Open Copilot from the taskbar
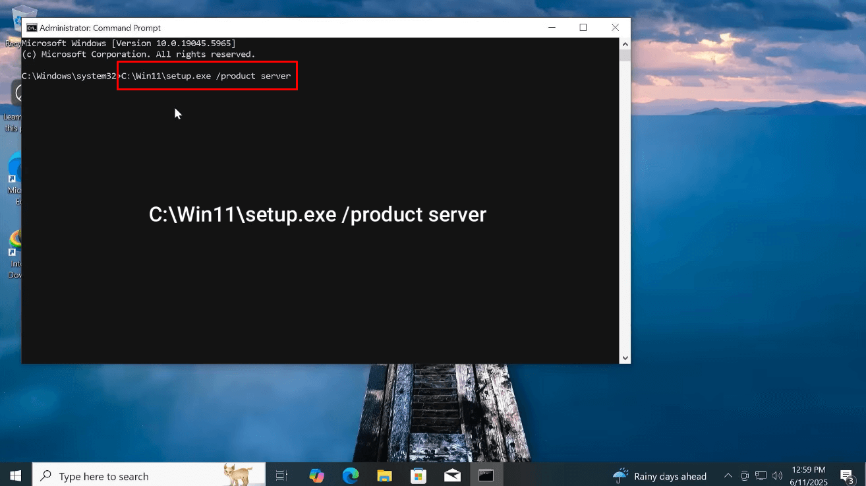The width and height of the screenshot is (866, 486). click(316, 475)
